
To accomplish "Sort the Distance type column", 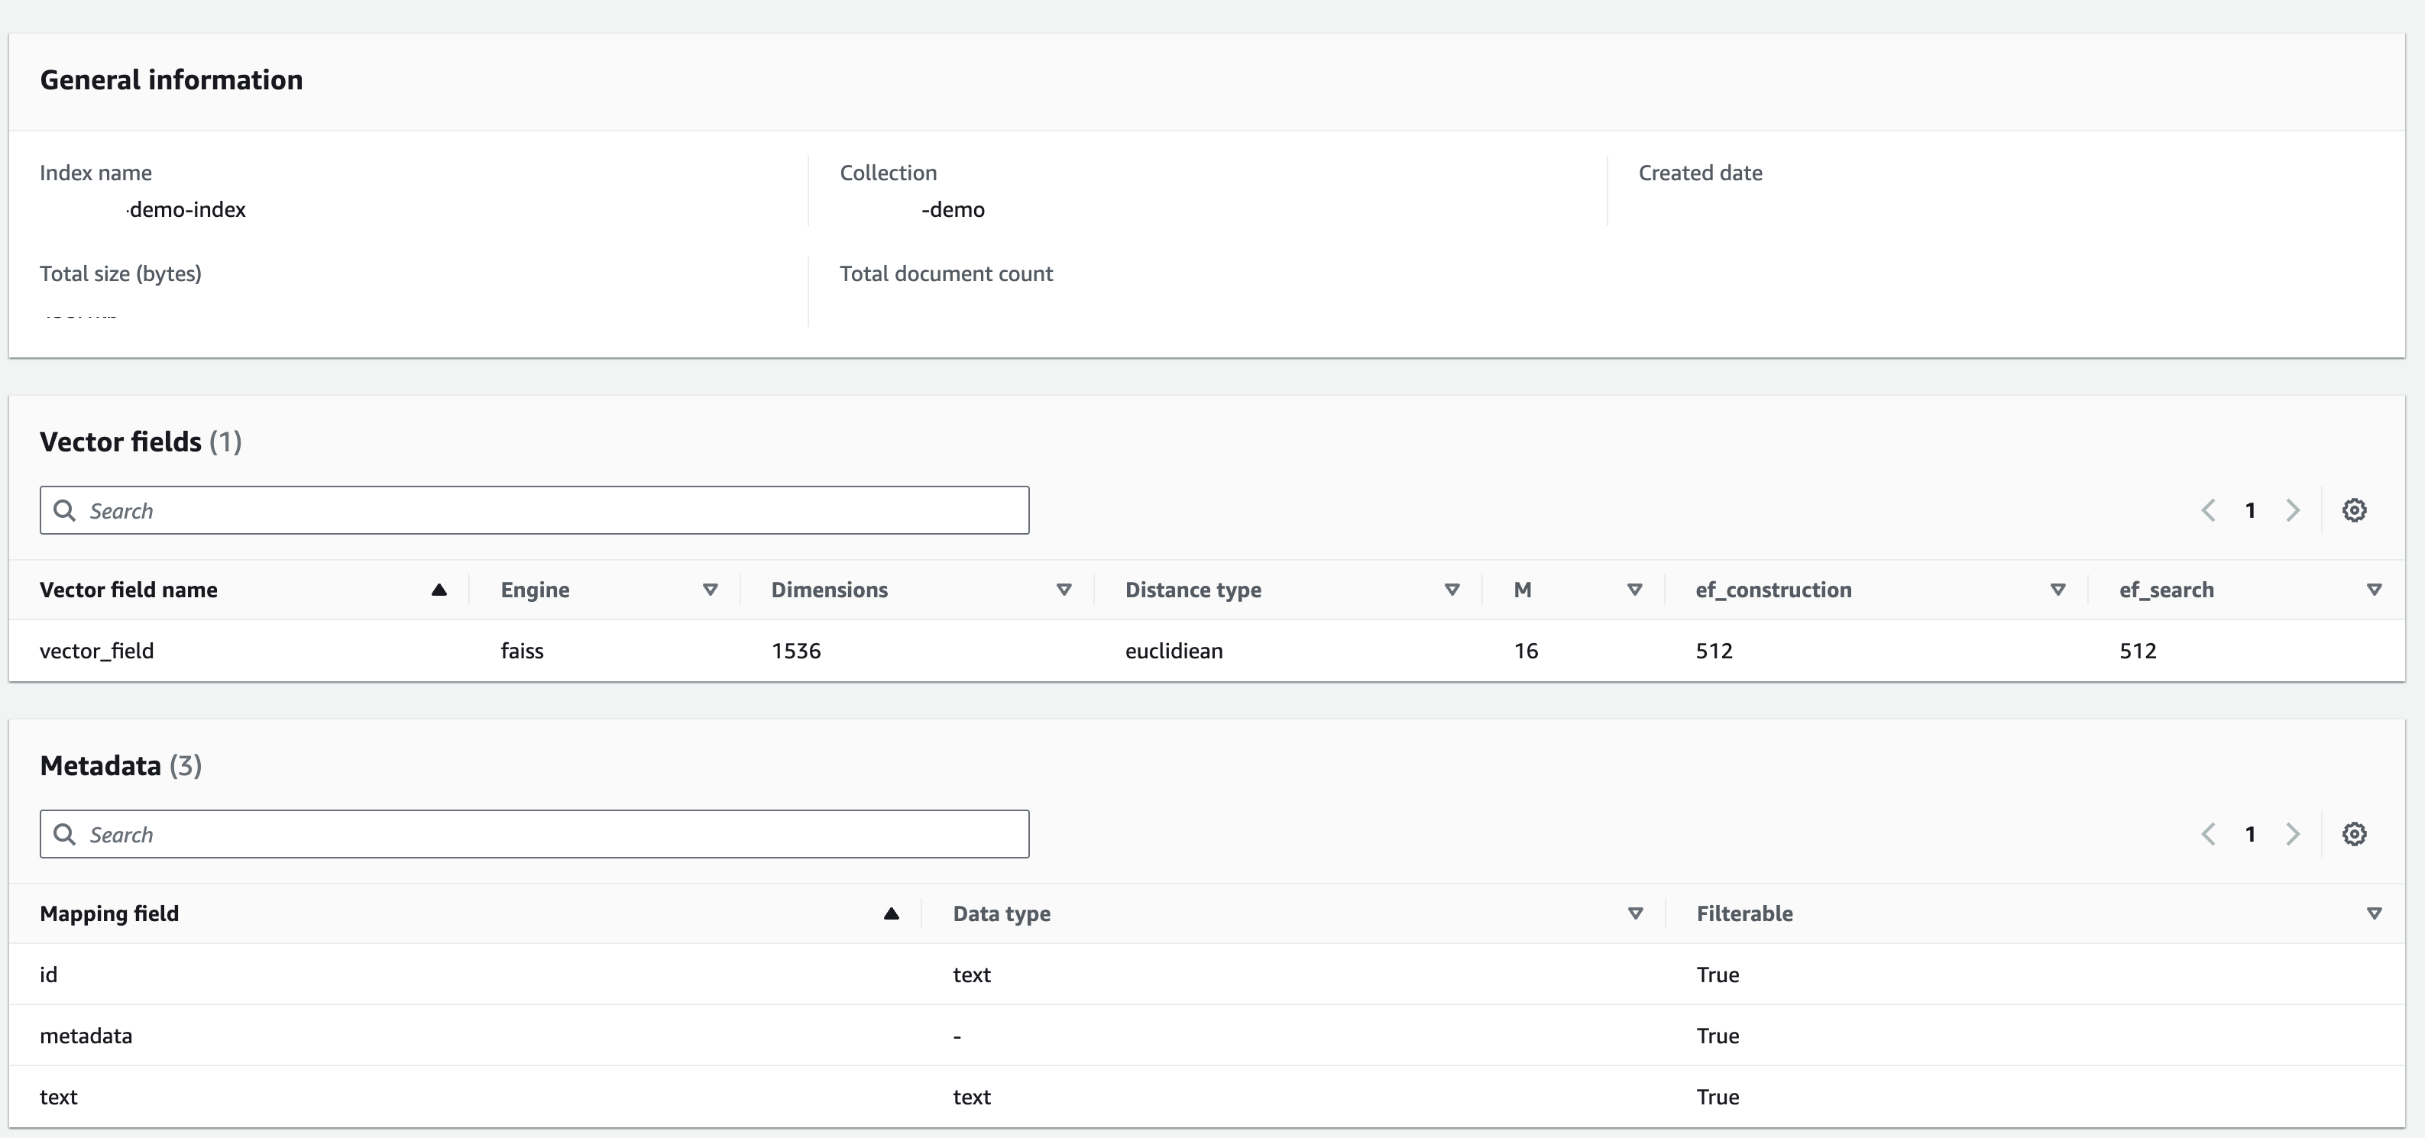I will point(1452,590).
